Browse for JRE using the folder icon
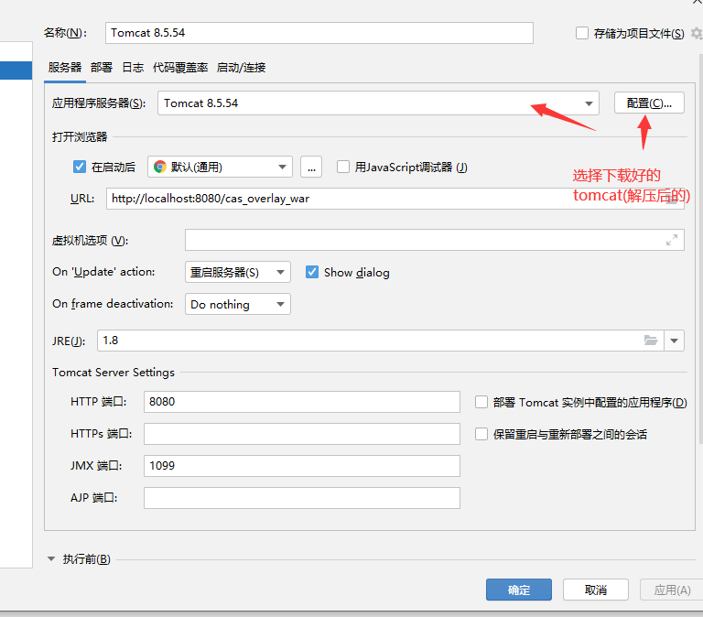Image resolution: width=703 pixels, height=617 pixels. 651,341
